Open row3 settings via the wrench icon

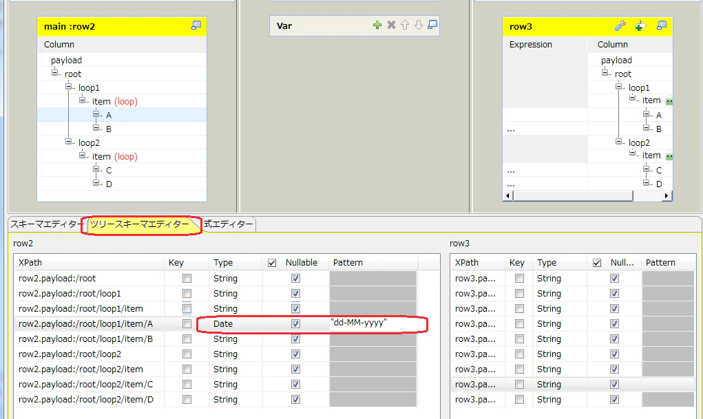point(620,26)
